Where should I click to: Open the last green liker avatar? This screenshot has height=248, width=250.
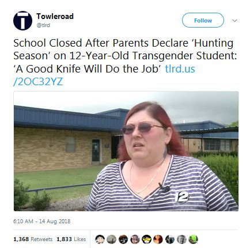pyautogui.click(x=193, y=239)
